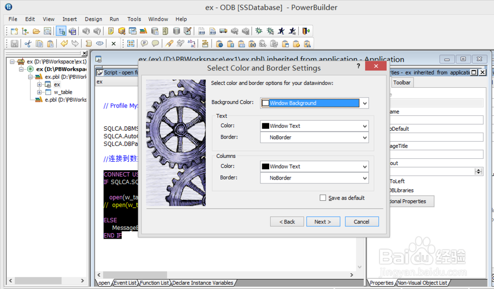Open the DB Profile cylinder icon
Image resolution: width=494 pixels, height=289 pixels.
click(x=154, y=31)
